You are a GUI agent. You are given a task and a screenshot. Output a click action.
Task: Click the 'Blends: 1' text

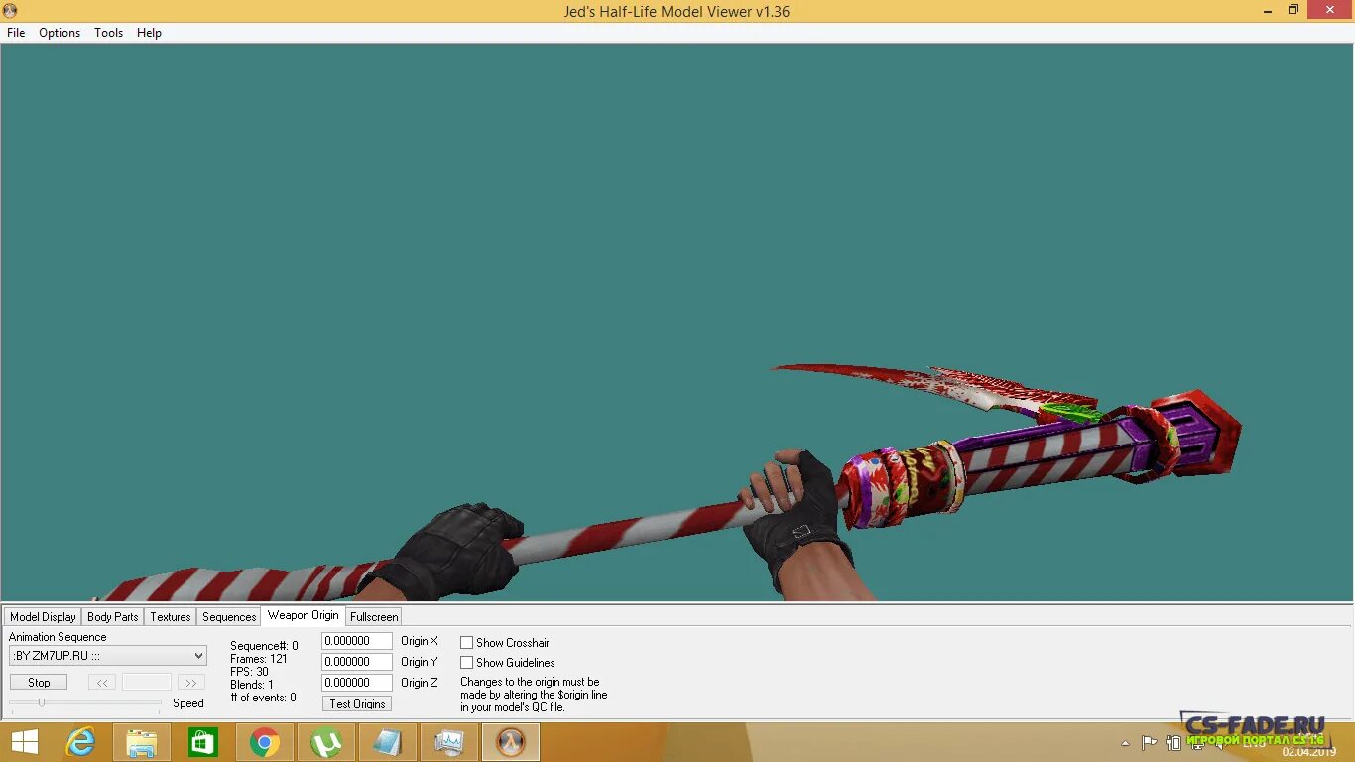click(252, 685)
